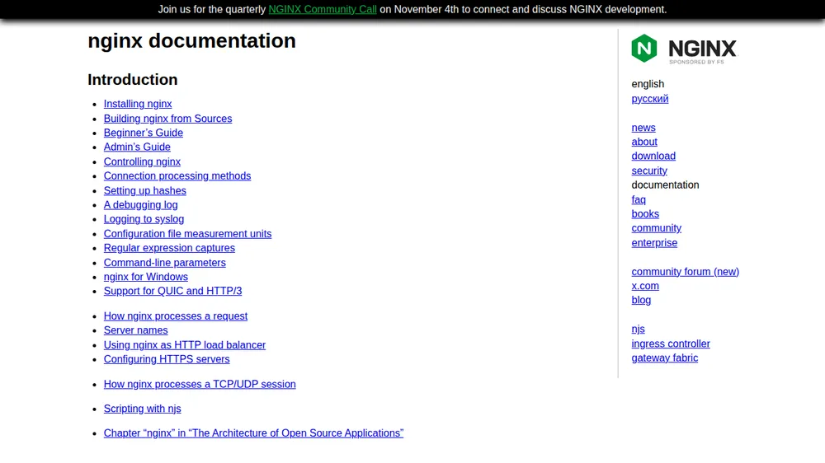825x463 pixels.
Task: Go to security in sidebar
Action: coord(649,171)
